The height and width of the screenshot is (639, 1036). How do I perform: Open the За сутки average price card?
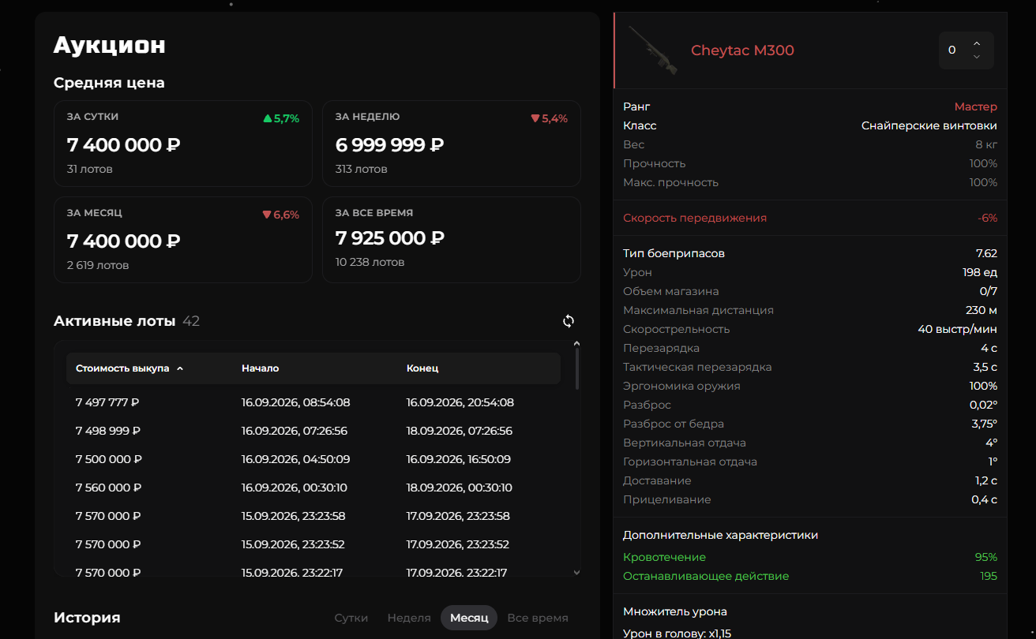pyautogui.click(x=183, y=144)
